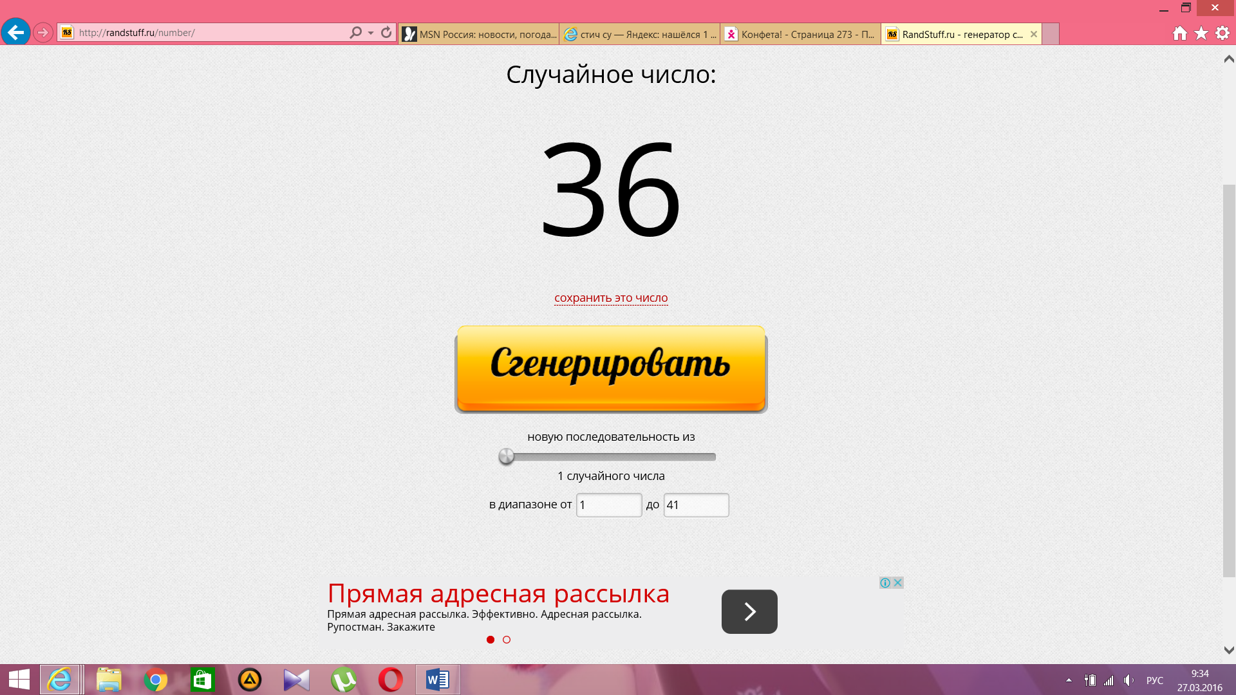Switch to Конфета! Страница 273 tab
Screen dimensions: 1236x695
[x=801, y=34]
